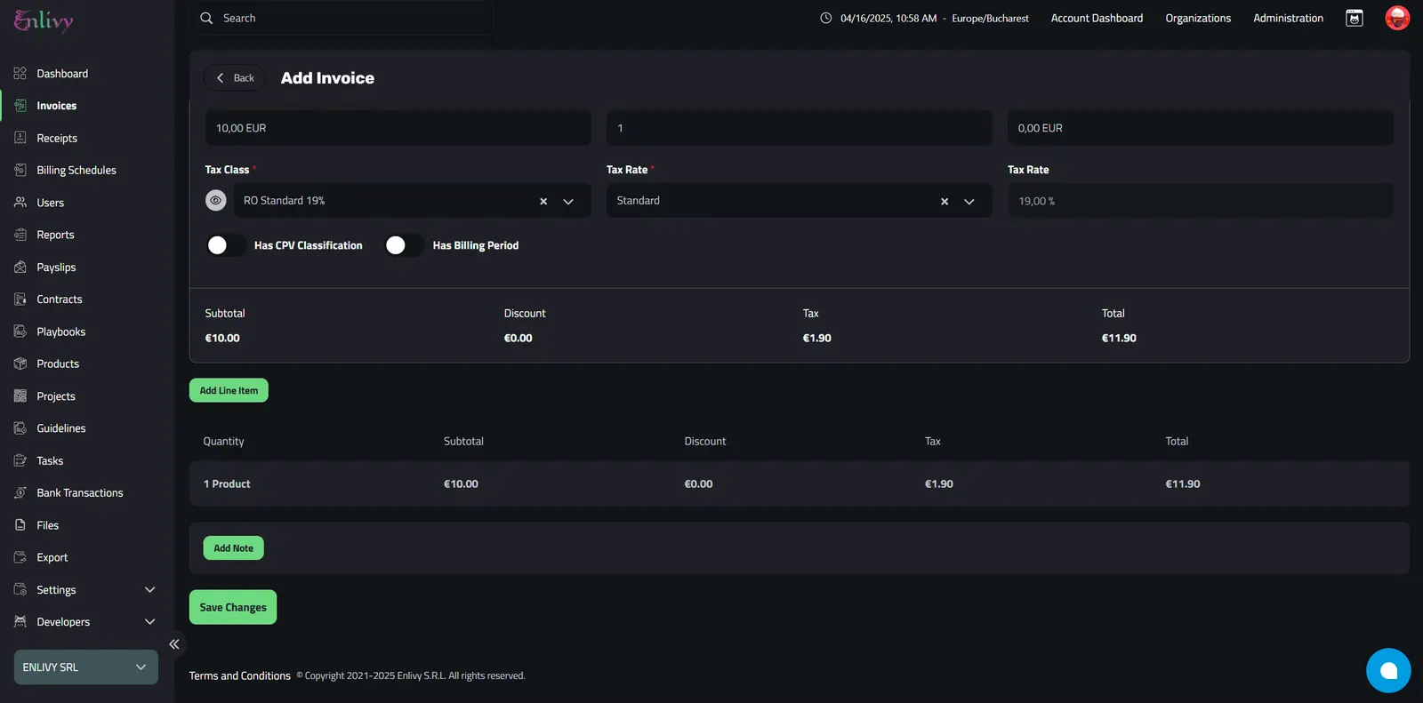Click the Dashboard sidebar icon
The image size is (1423, 703).
coord(20,74)
